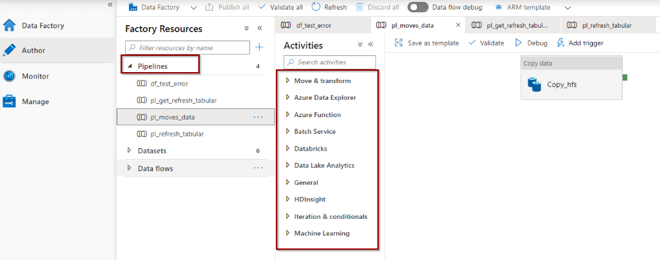Select pl_get_refresh_tabular pipeline in tree
The height and width of the screenshot is (260, 660).
[196, 100]
